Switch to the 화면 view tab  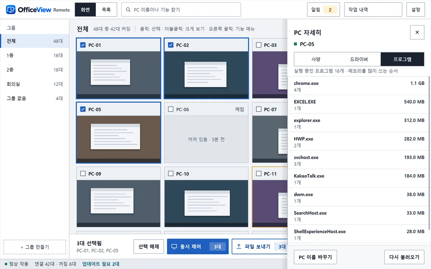click(85, 10)
